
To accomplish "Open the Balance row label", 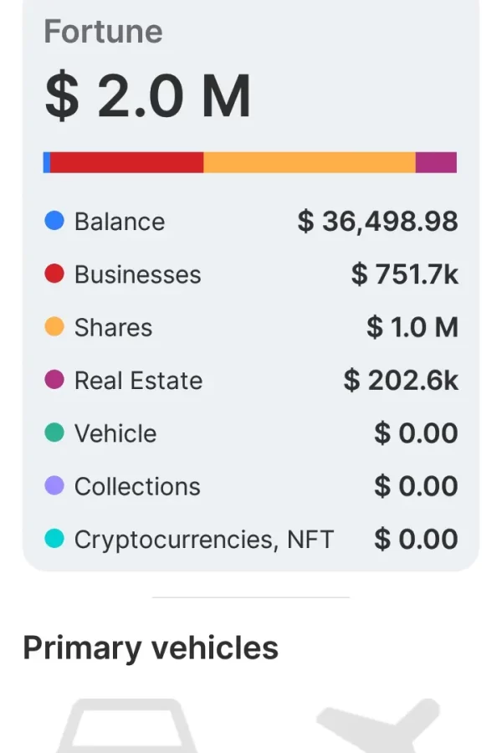I will click(x=120, y=222).
